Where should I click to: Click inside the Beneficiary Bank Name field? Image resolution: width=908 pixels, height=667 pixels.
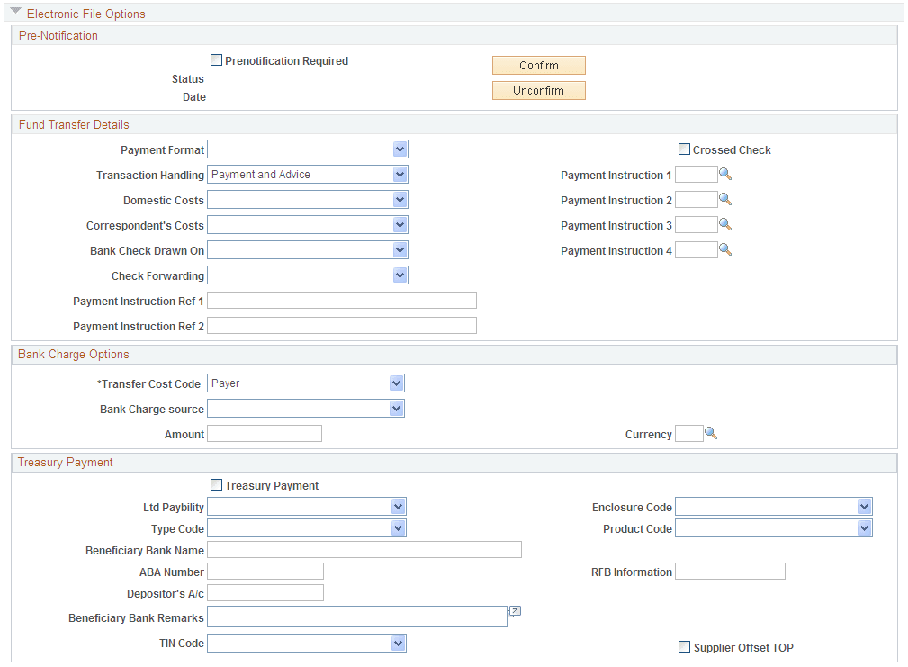[360, 549]
